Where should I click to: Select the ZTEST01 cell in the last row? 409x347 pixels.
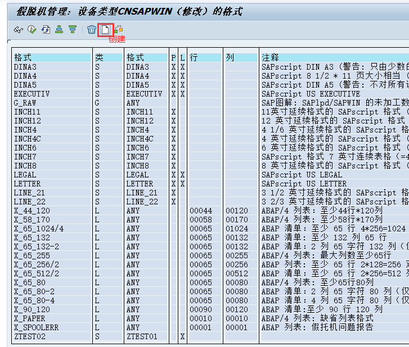[x=142, y=336]
